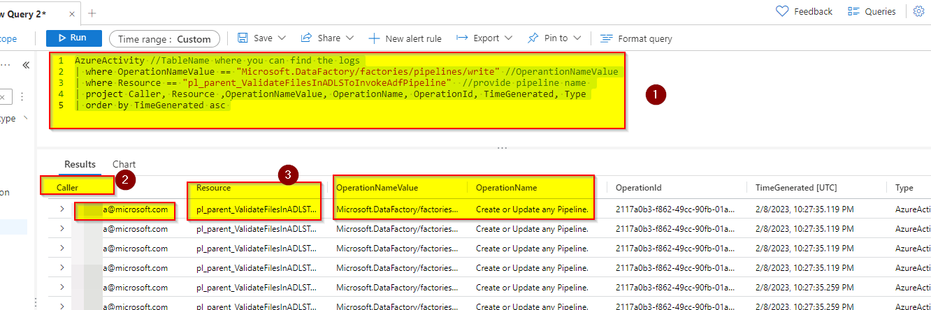Sort by TimeGenerated [UTC] column header

[796, 188]
